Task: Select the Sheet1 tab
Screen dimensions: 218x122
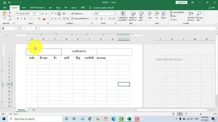Action: pyautogui.click(x=21, y=110)
